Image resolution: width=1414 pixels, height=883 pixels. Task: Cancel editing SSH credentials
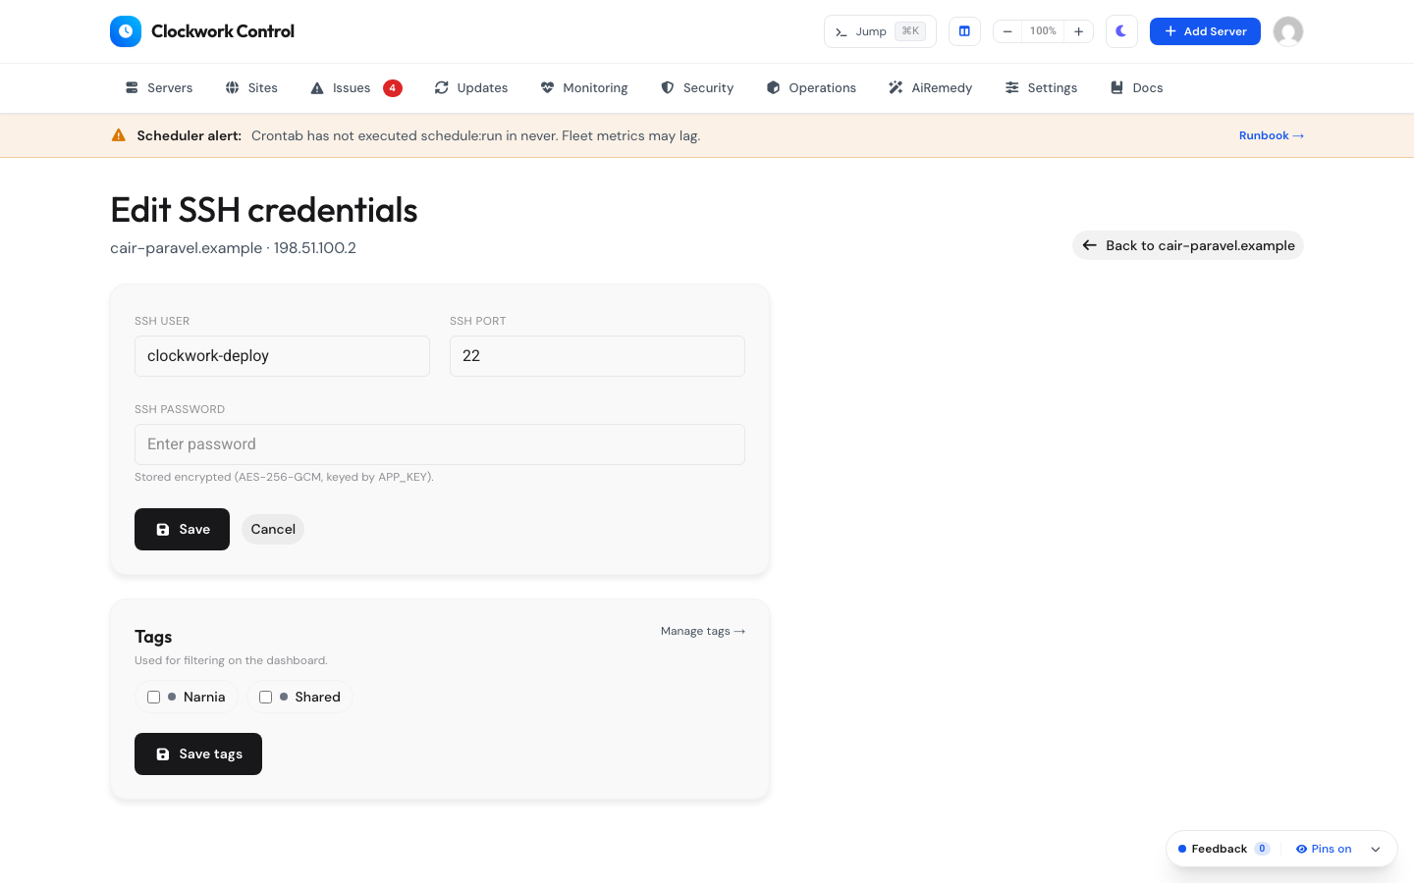click(273, 529)
